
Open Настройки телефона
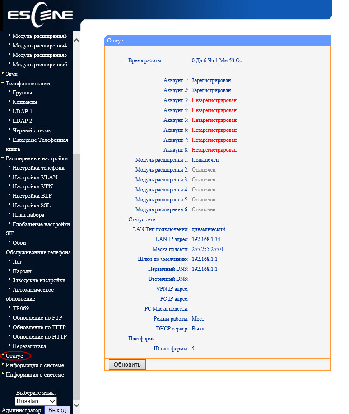(38, 168)
